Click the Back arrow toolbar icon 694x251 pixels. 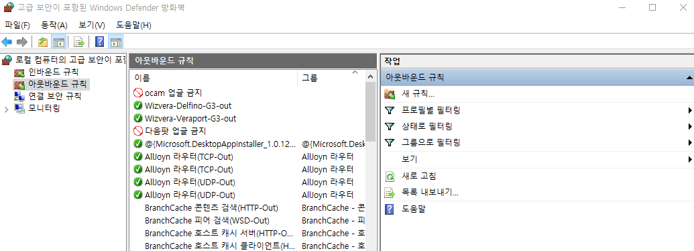pos(7,42)
